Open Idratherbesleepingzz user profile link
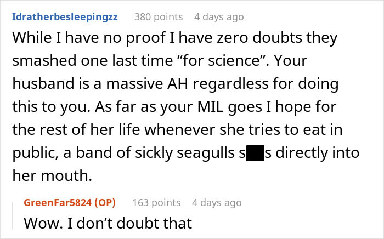Screen dimensions: 384x239 (x=65, y=17)
